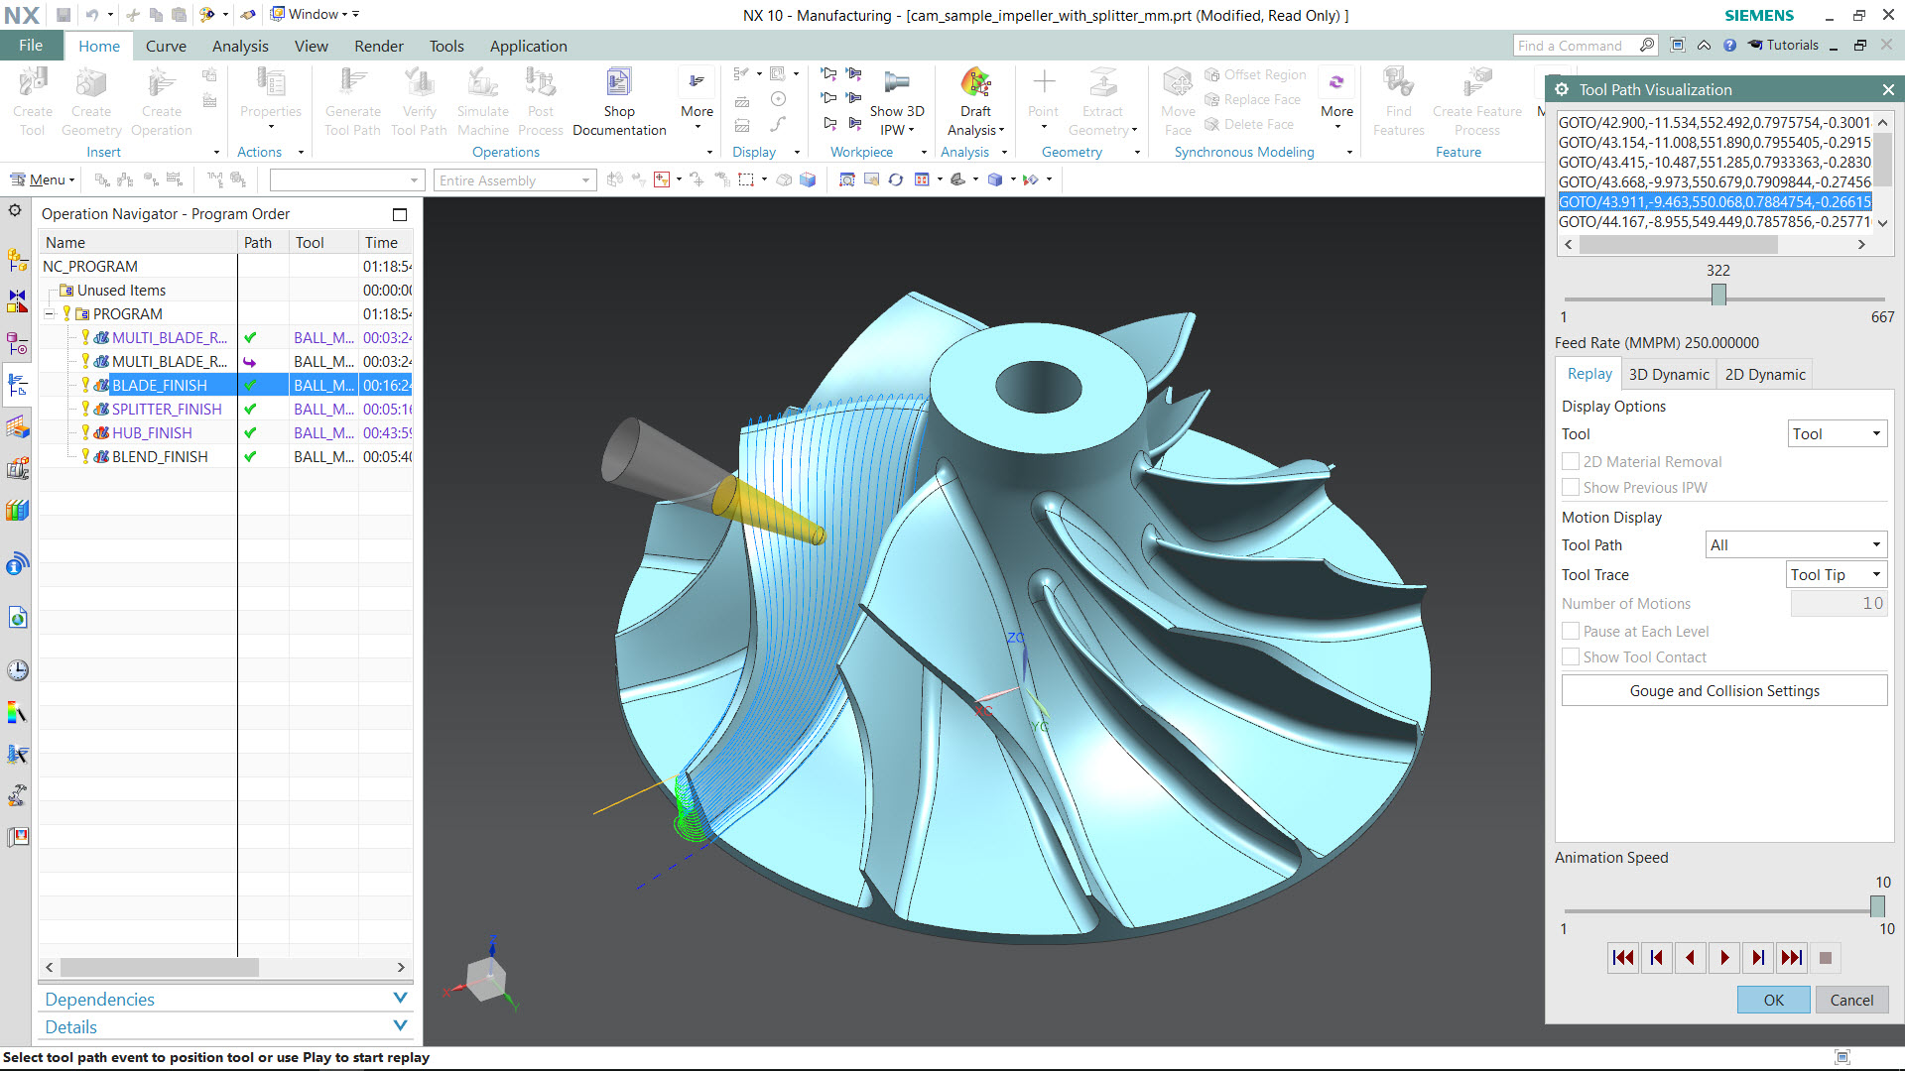Switch to 3D Dynamic tab
The width and height of the screenshot is (1905, 1071).
pyautogui.click(x=1669, y=374)
